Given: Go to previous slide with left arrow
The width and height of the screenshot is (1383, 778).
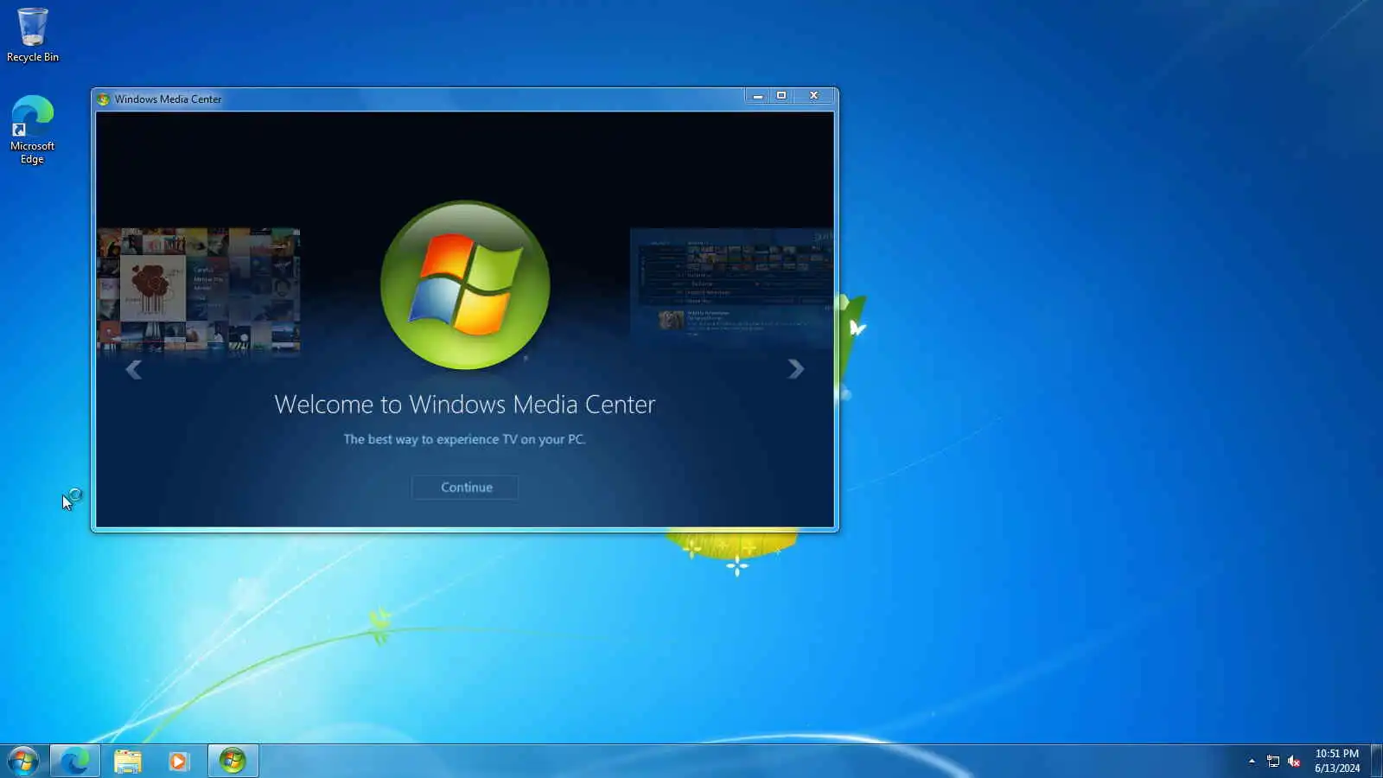Looking at the screenshot, I should pos(133,370).
